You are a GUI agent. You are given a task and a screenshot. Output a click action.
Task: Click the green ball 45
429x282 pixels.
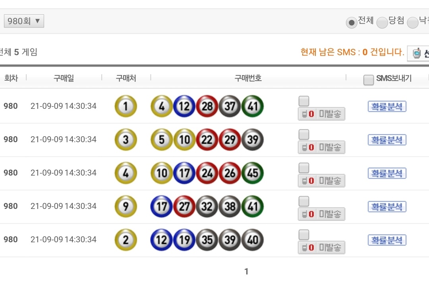(x=253, y=173)
